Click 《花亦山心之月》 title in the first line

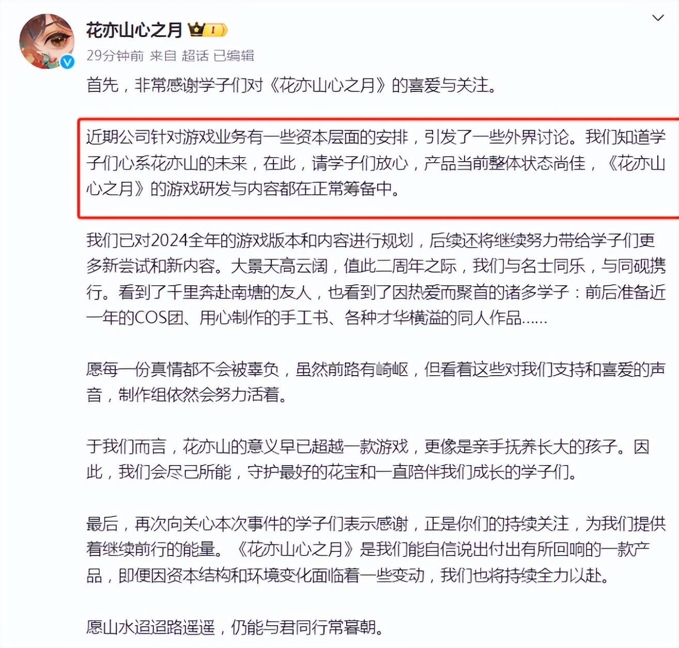point(328,85)
